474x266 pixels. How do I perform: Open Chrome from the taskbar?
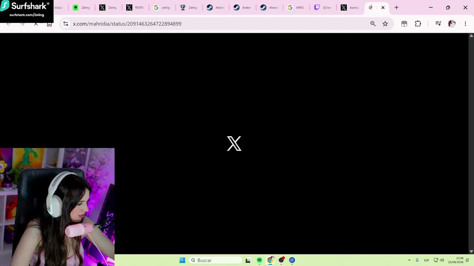click(x=270, y=260)
